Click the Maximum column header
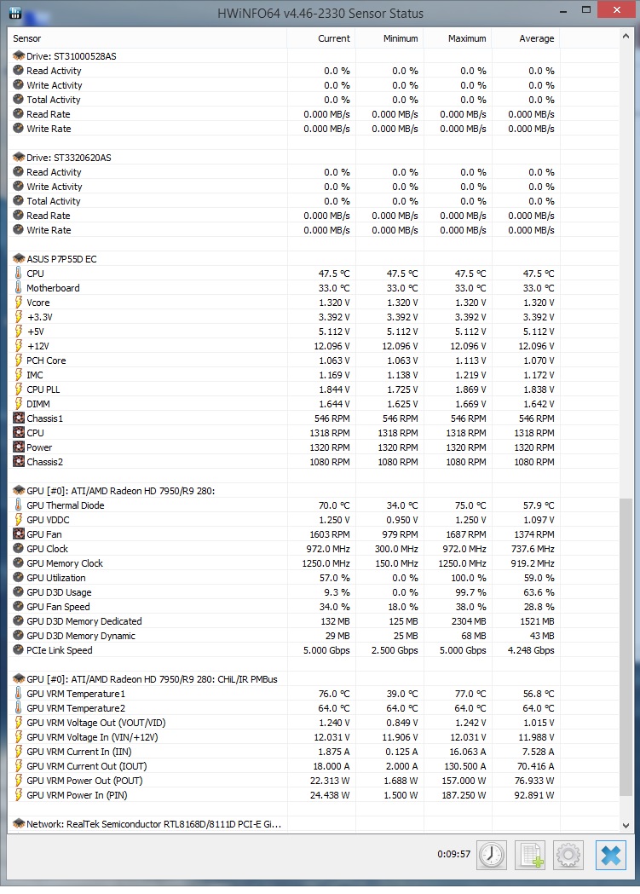The height and width of the screenshot is (894, 640). click(458, 38)
